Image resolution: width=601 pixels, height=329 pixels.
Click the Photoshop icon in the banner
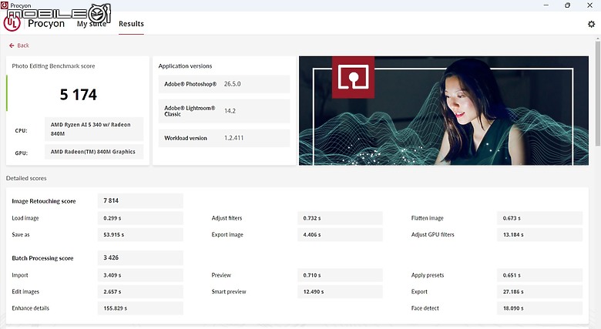(x=353, y=78)
